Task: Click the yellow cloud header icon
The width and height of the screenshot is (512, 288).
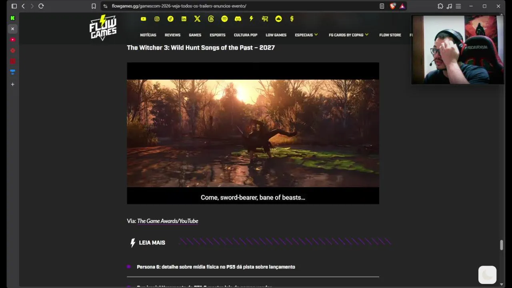Action: click(x=278, y=19)
